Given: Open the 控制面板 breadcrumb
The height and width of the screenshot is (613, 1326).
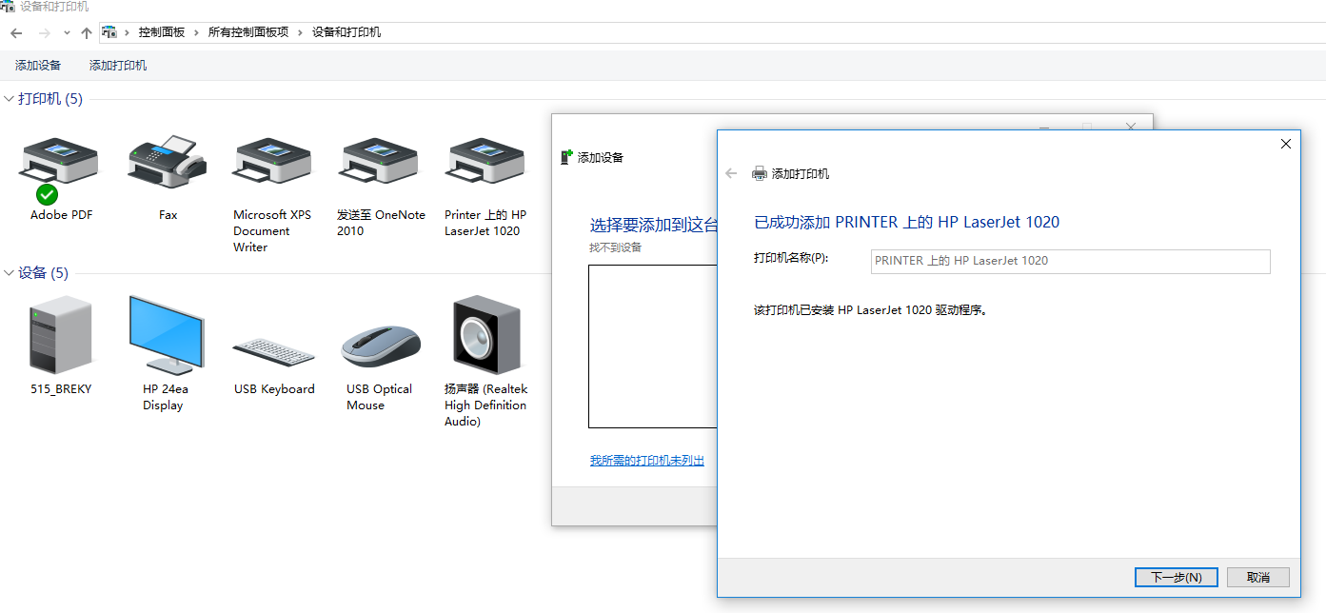Looking at the screenshot, I should [162, 32].
